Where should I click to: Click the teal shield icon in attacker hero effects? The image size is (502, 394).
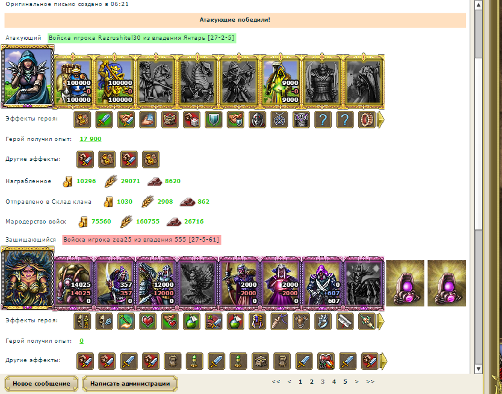pyautogui.click(x=214, y=120)
